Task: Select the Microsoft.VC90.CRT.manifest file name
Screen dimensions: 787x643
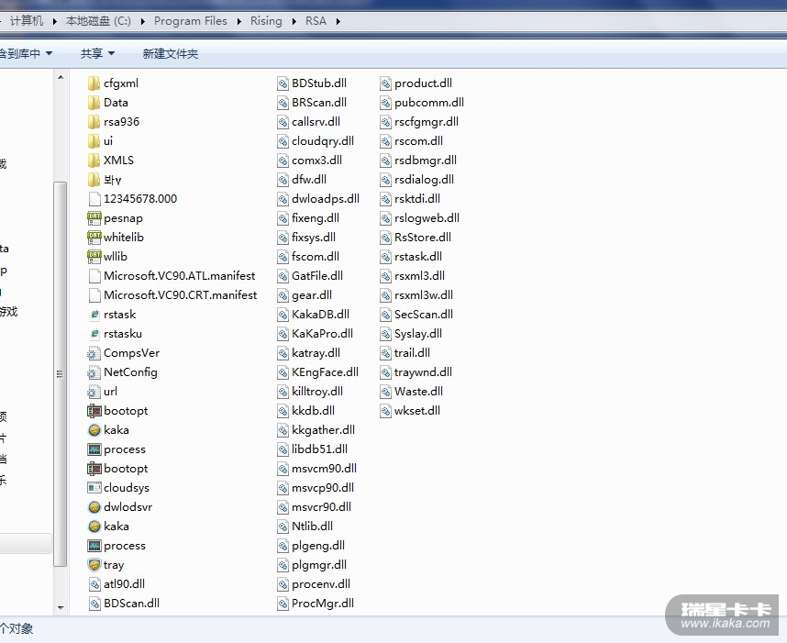Action: [x=180, y=295]
